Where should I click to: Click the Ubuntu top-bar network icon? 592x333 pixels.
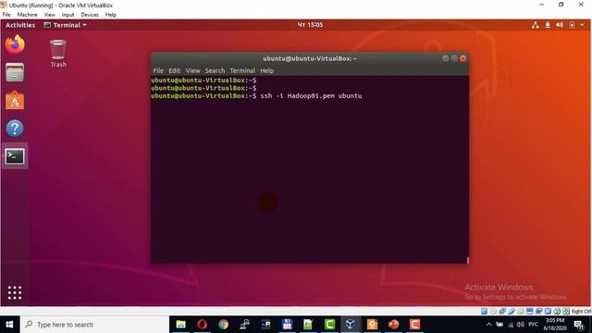coord(536,25)
